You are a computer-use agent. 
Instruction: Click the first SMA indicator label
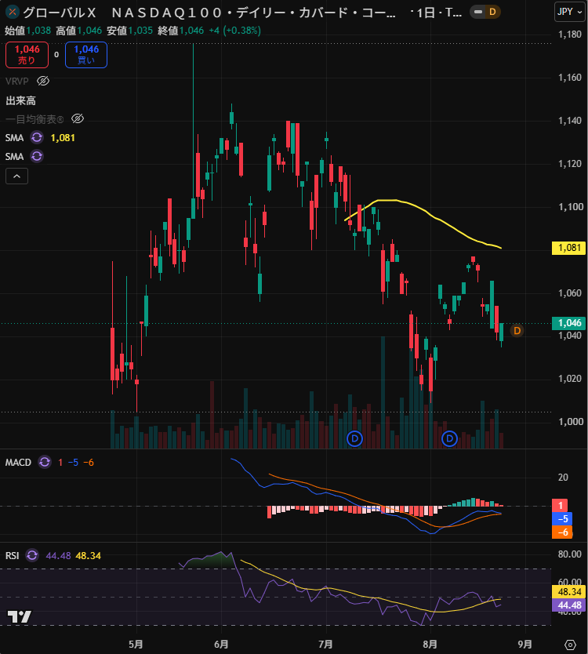(14, 138)
